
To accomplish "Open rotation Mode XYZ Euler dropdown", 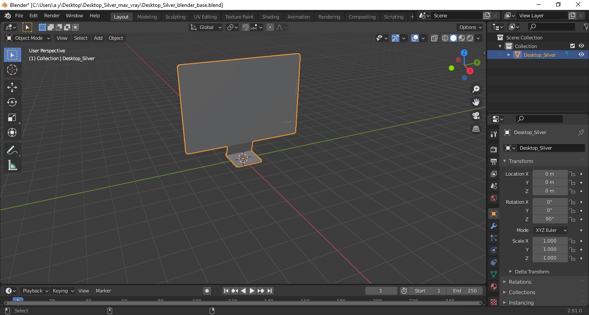I will pyautogui.click(x=550, y=230).
